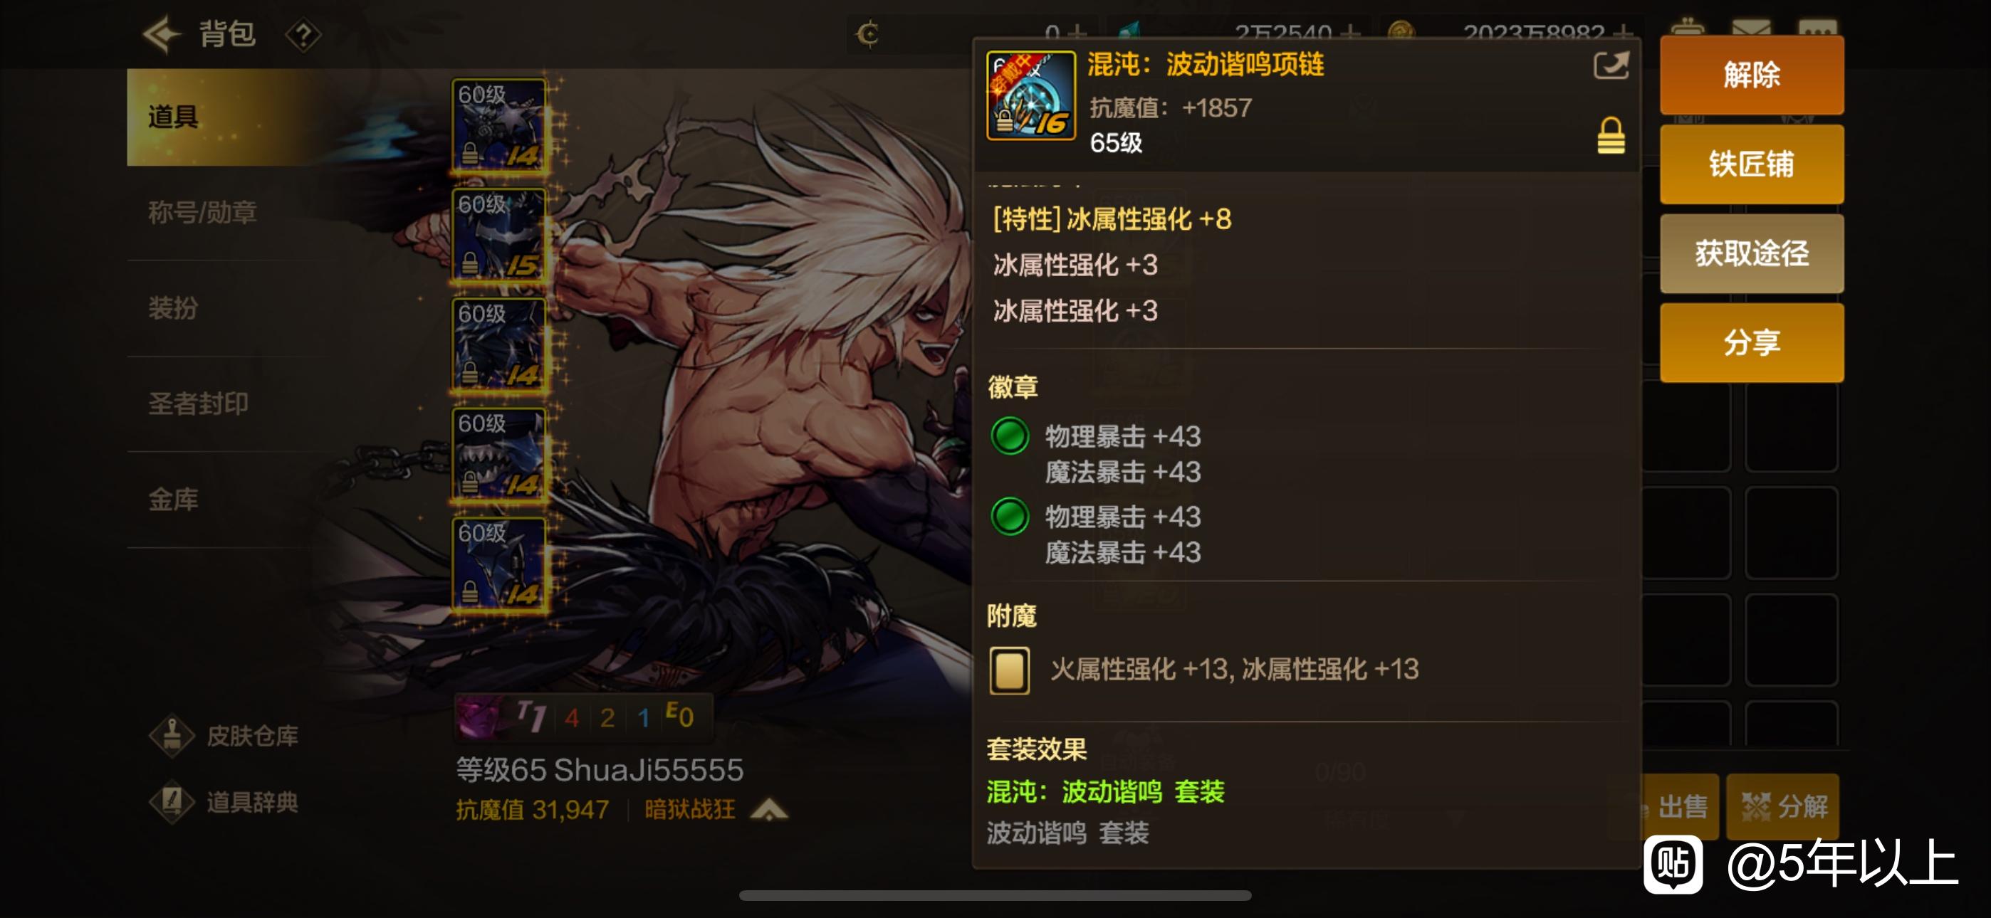Screen dimensions: 1991x918
Task: Expand the character stats up arrow
Action: pos(769,810)
